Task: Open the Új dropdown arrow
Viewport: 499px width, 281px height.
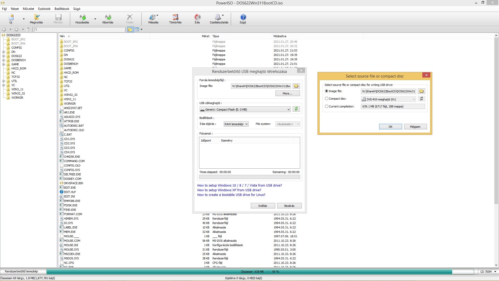Action: coord(24,19)
